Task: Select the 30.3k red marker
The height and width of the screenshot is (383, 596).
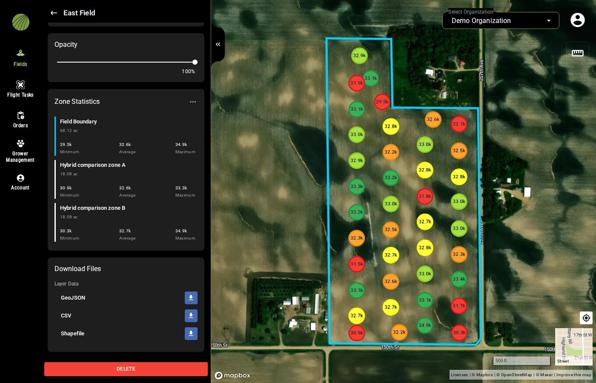Action: 459,333
